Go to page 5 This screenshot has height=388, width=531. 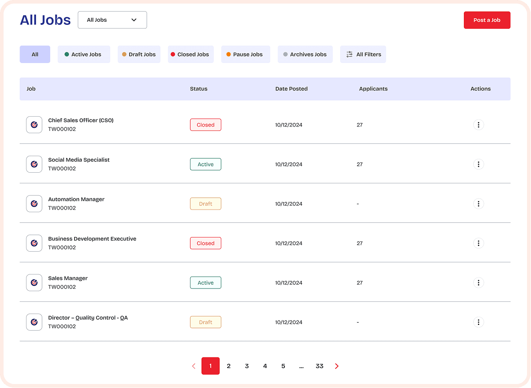coord(283,366)
